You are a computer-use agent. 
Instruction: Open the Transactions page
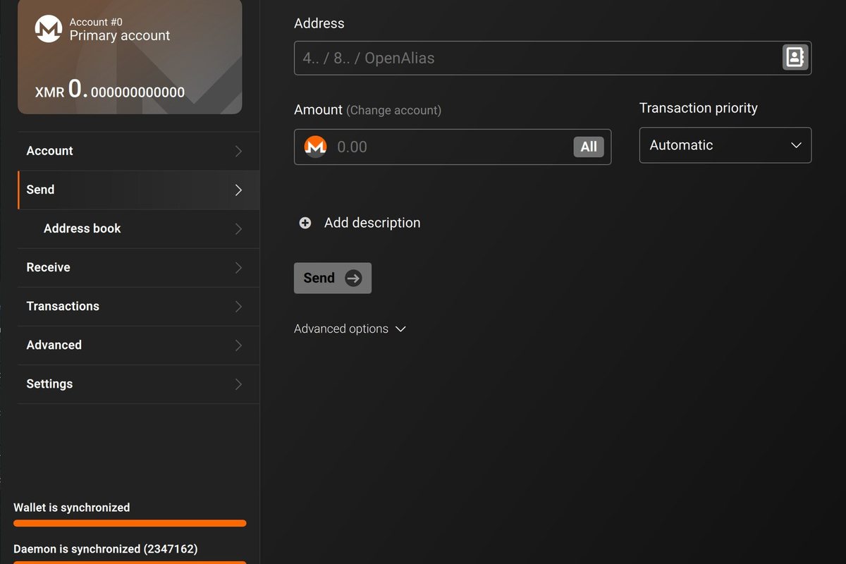[138, 306]
